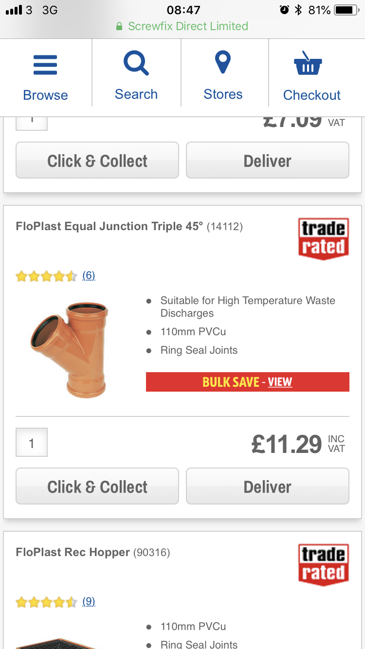The image size is (365, 649).
Task: Choose Deliver for the £7.09 item
Action: point(268,160)
